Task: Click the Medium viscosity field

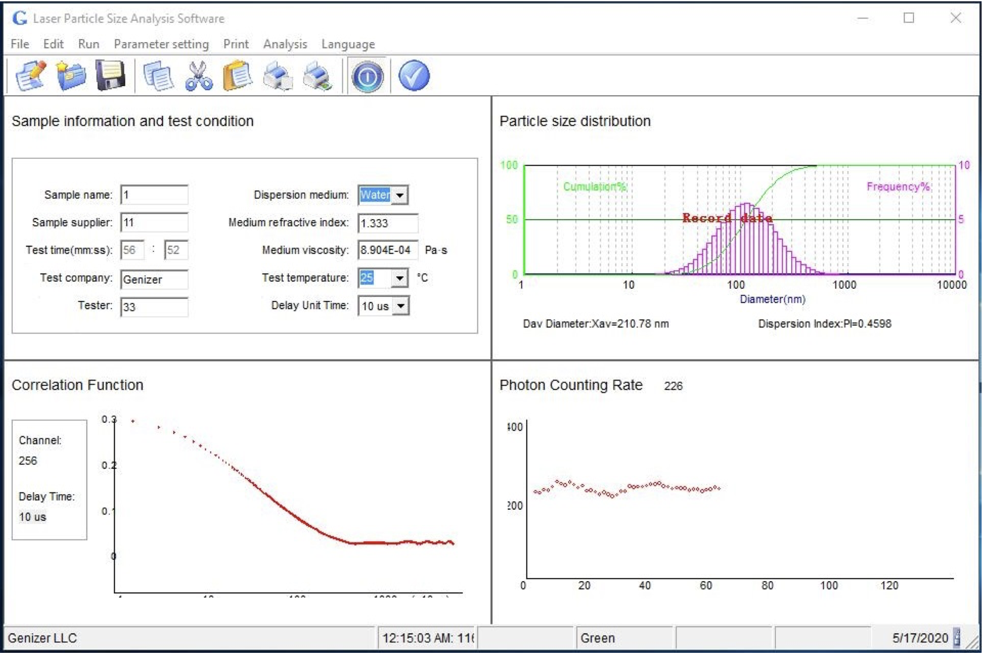Action: click(x=387, y=250)
